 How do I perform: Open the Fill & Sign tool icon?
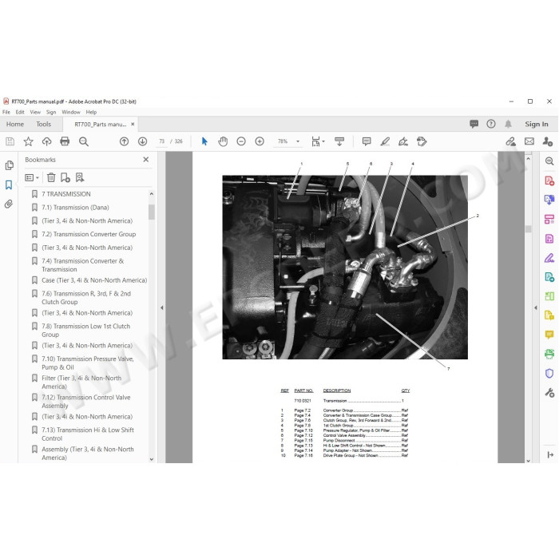pos(549,258)
